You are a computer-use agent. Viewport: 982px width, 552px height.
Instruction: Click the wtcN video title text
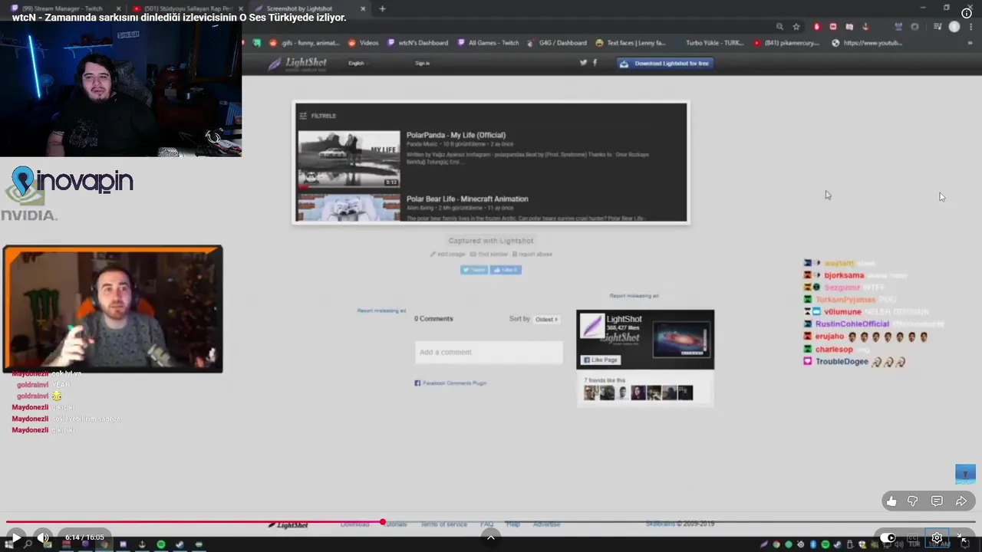click(x=179, y=18)
